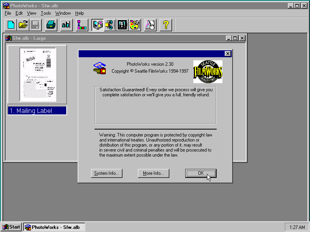Click the More Info... button
The image size is (310, 232).
[x=153, y=173]
